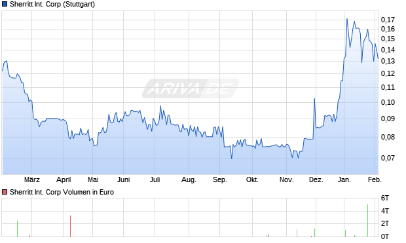
Task: Click the green volume bar before März
Action: click(x=17, y=229)
